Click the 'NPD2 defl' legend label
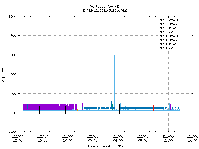 click(168, 32)
